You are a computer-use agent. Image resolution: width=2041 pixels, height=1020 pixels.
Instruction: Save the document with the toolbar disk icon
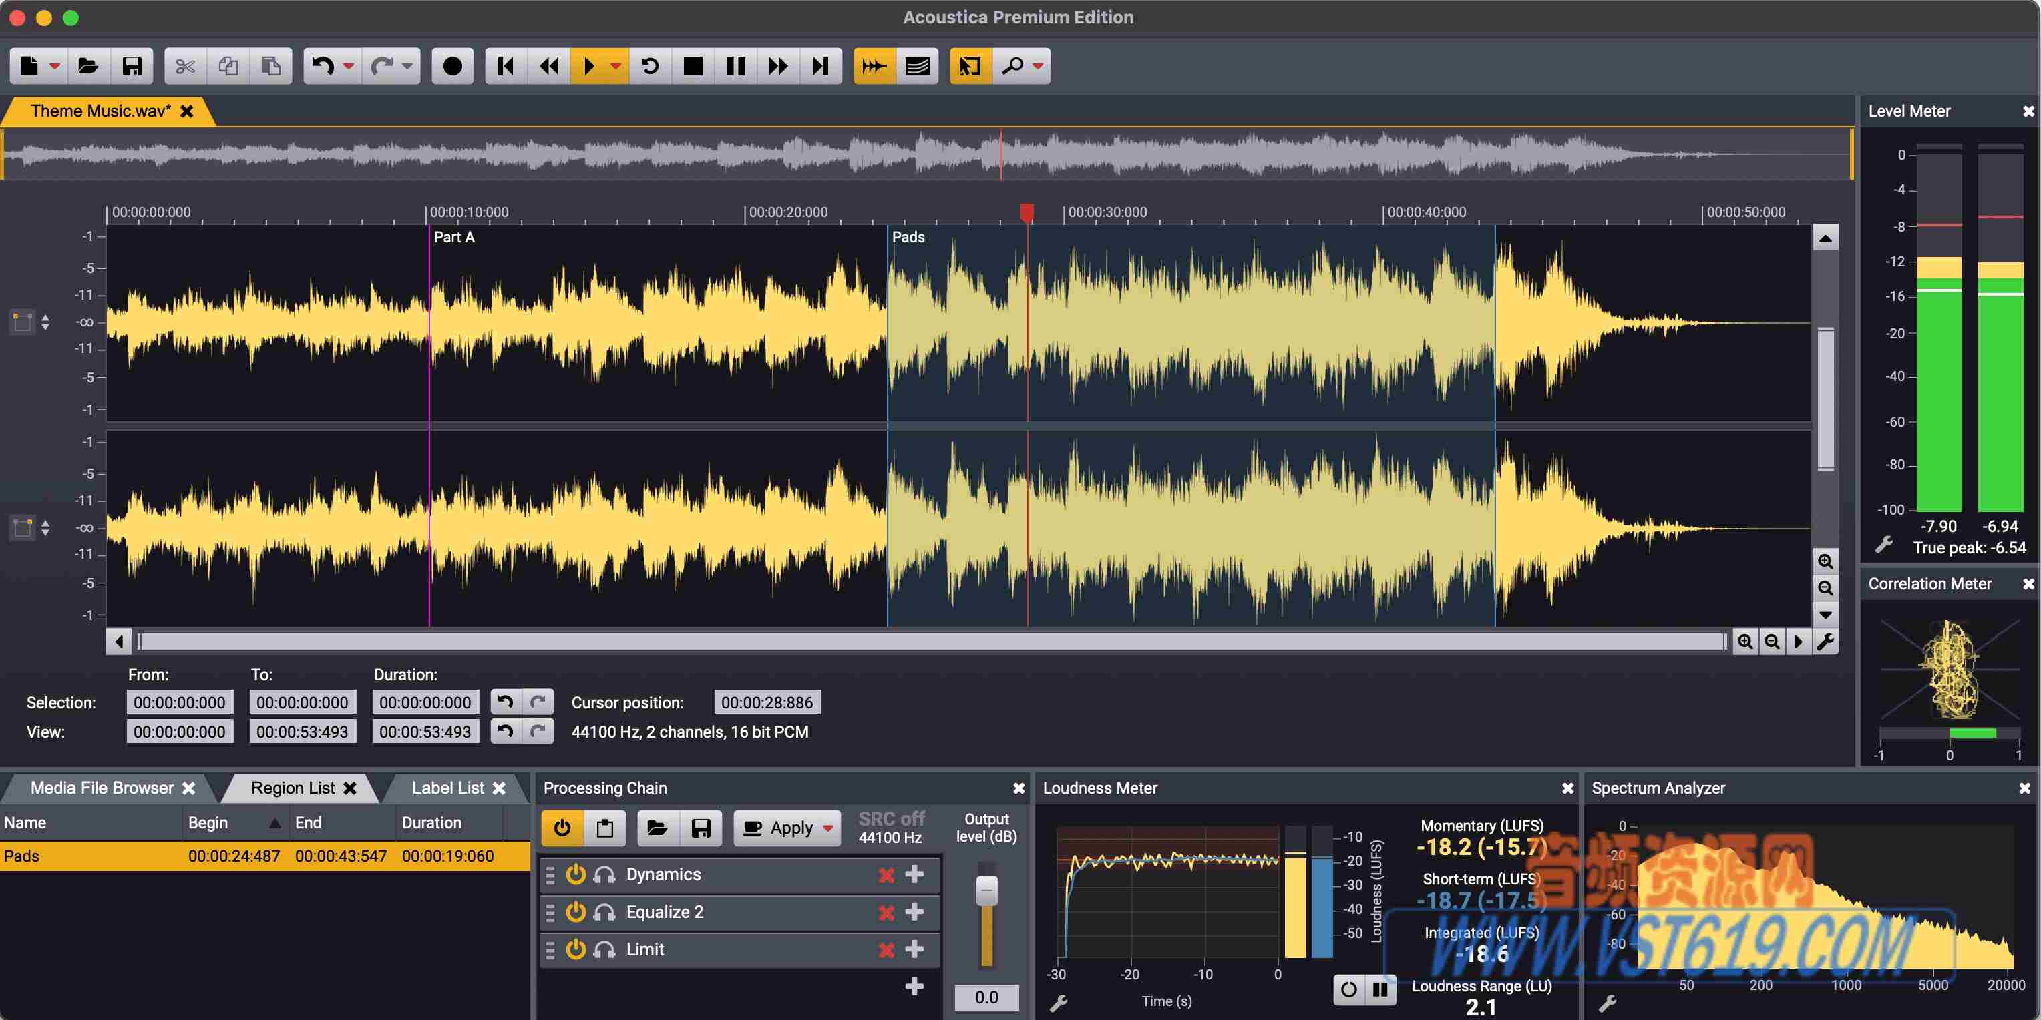(132, 65)
